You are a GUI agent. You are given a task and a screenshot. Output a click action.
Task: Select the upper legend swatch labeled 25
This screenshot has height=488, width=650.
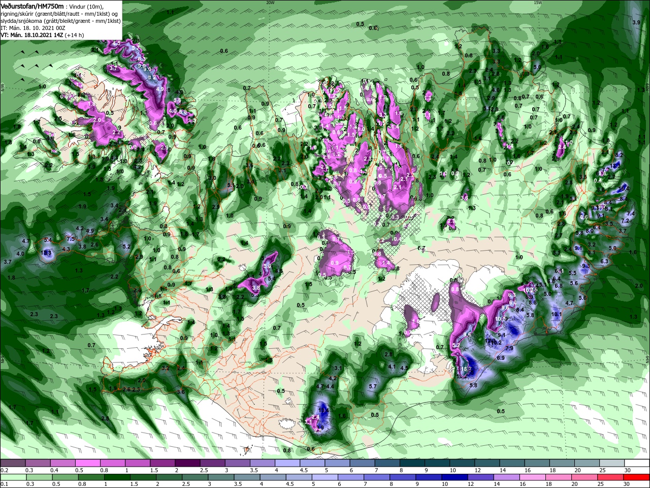612,463
